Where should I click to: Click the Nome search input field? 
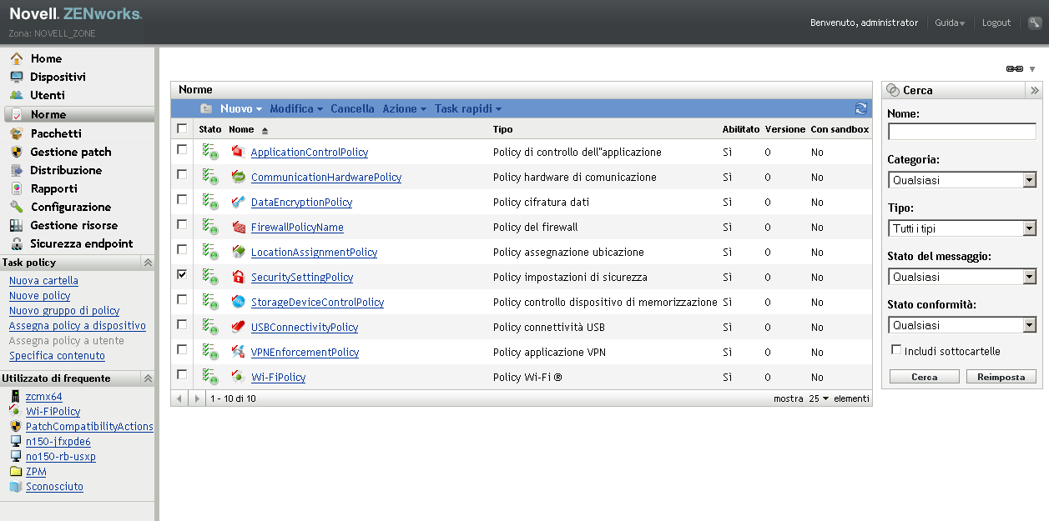click(x=961, y=132)
